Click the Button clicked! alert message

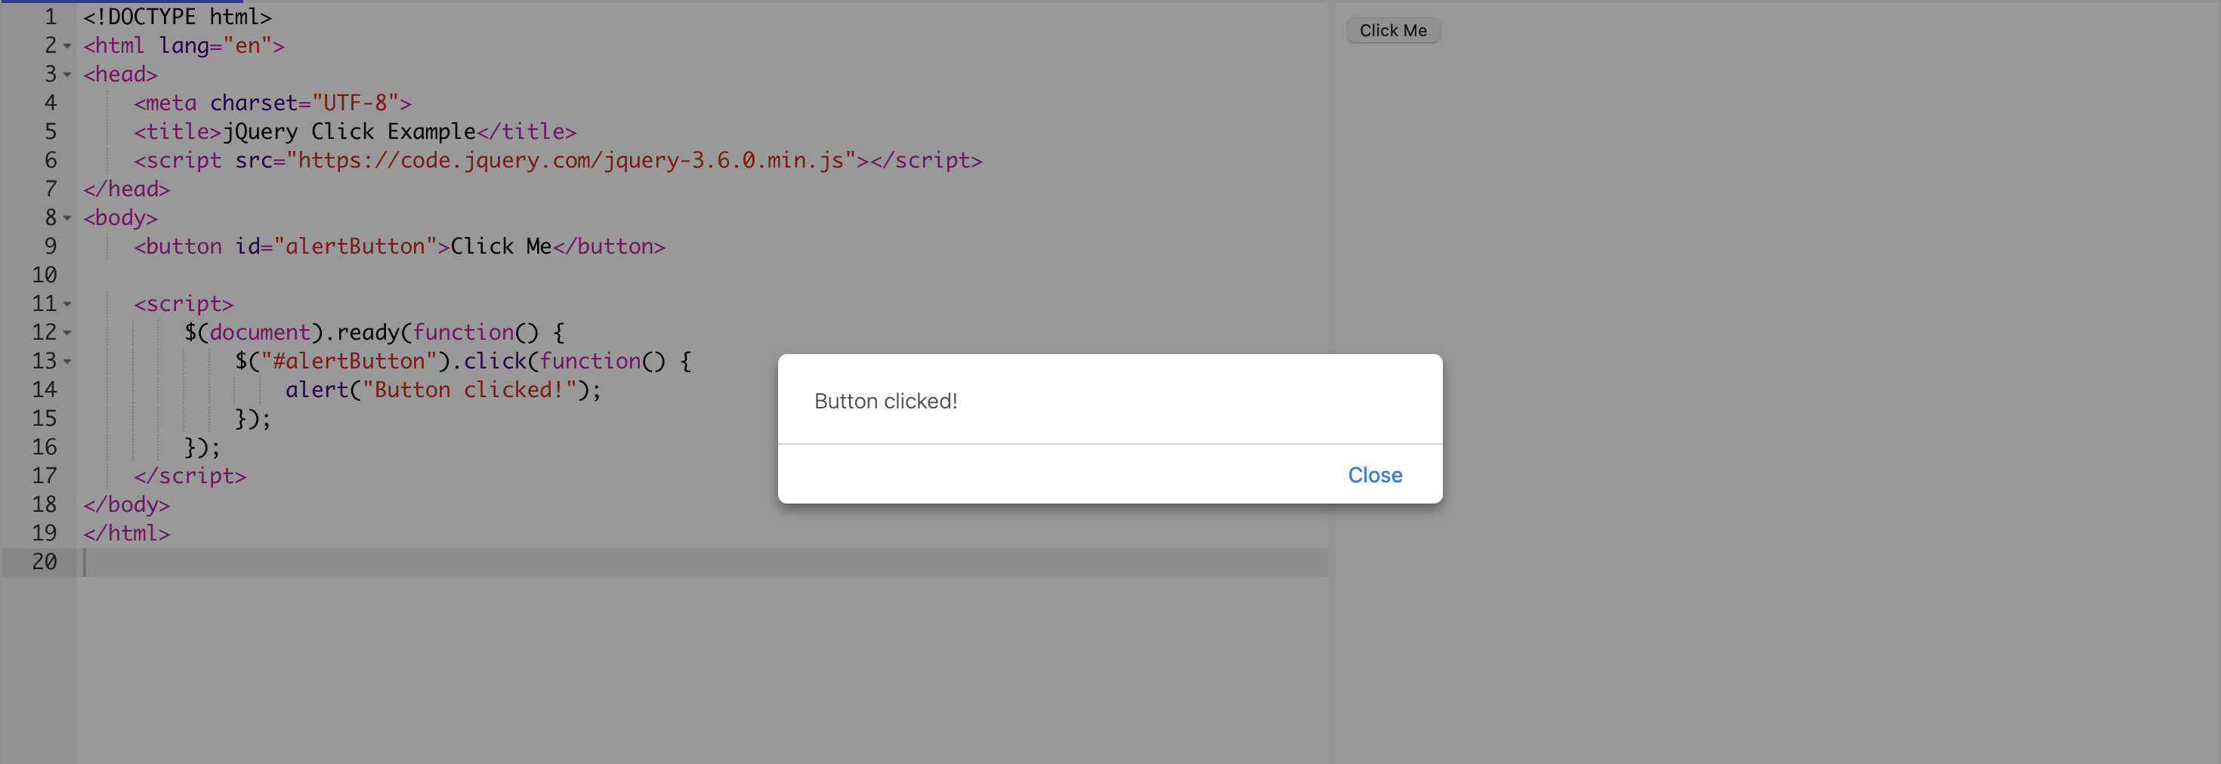tap(885, 401)
